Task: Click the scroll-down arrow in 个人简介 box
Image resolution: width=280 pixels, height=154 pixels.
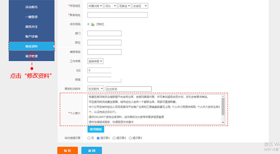Action: pyautogui.click(x=223, y=122)
